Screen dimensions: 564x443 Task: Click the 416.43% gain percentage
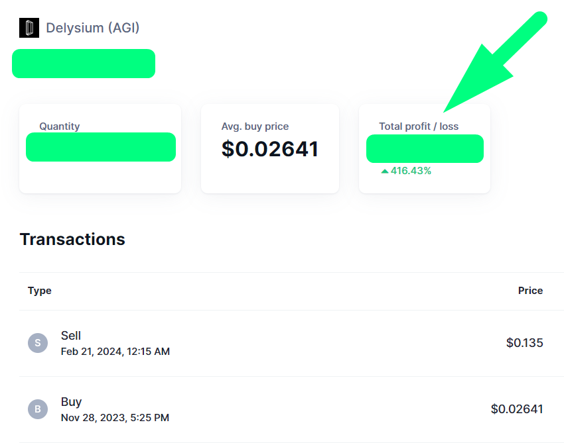pos(410,171)
